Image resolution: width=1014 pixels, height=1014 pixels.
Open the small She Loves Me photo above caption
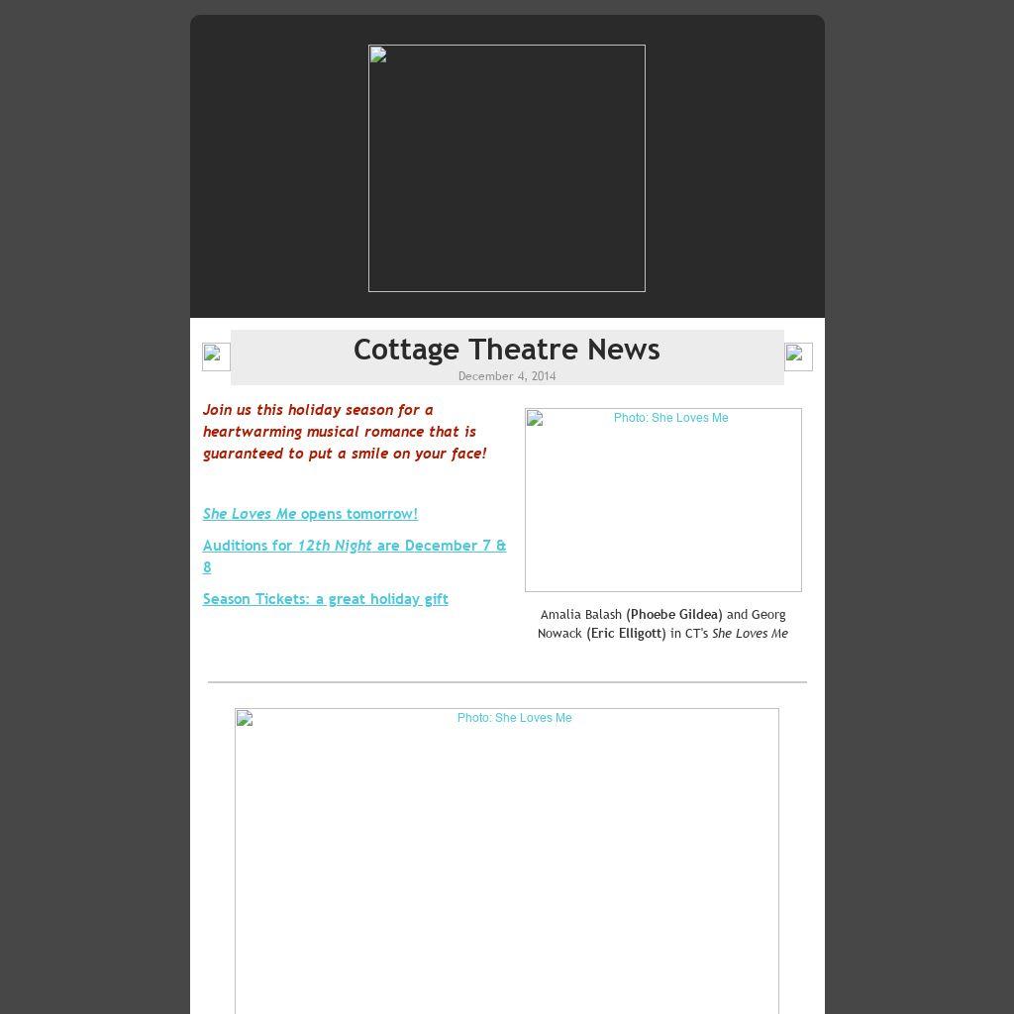pos(662,500)
